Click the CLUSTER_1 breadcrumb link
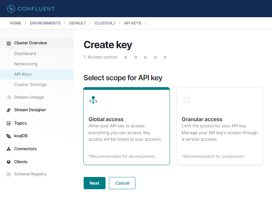This screenshot has width=272, height=198. point(105,23)
